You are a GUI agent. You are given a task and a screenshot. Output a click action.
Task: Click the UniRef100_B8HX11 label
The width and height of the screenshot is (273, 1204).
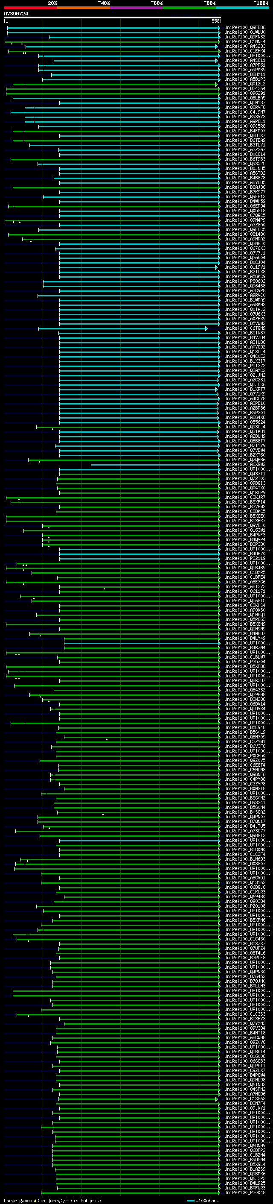coord(244,74)
